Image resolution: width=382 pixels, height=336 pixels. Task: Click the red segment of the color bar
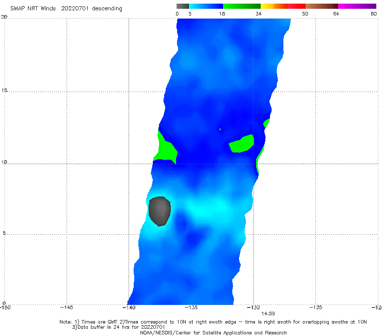[x=296, y=6]
